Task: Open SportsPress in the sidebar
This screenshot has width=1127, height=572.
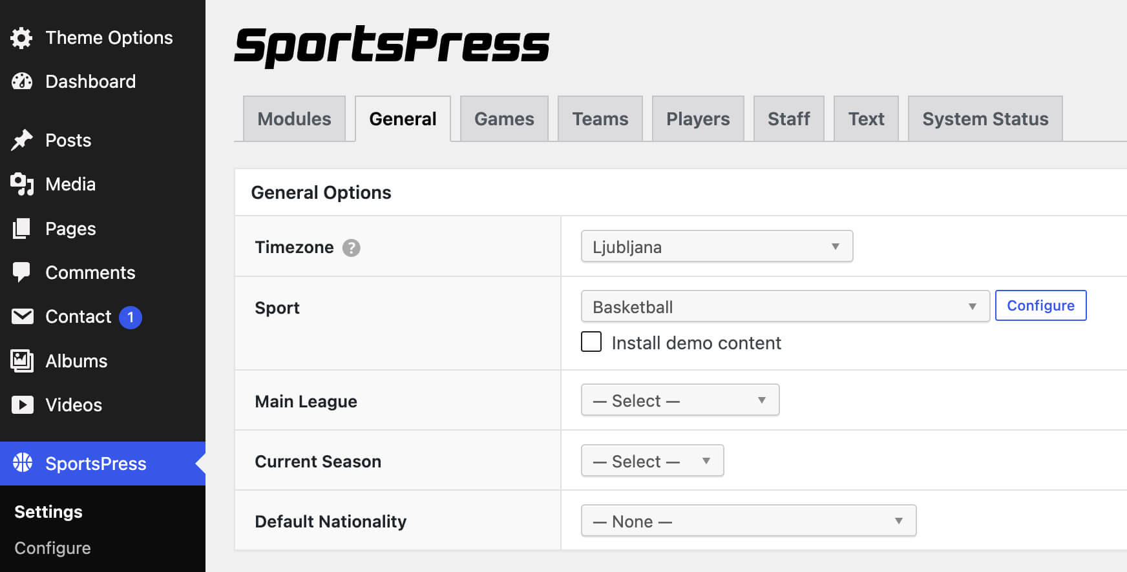Action: 103,464
